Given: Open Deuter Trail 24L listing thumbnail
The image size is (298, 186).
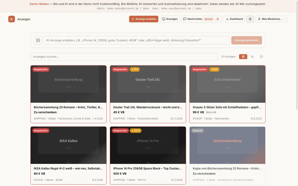Looking at the screenshot, I should coord(148,84).
